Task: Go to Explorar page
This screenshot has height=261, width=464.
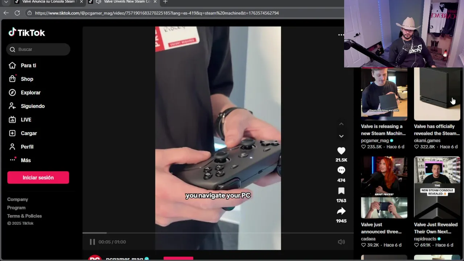Action: 25,92
